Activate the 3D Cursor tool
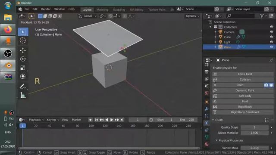This screenshot has width=276, height=155. tap(23, 40)
